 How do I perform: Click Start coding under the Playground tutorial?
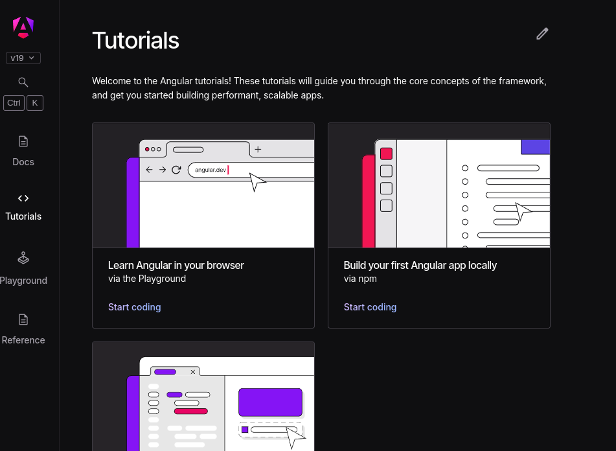[x=134, y=306]
